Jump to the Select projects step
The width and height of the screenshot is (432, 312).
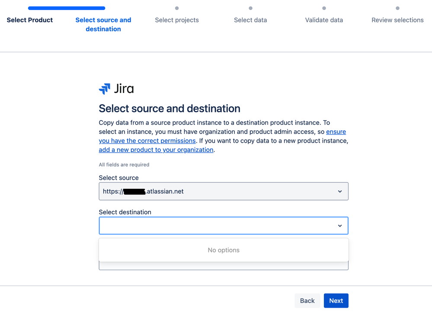point(177,20)
